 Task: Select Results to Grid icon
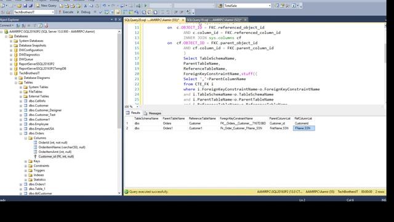coord(150,12)
